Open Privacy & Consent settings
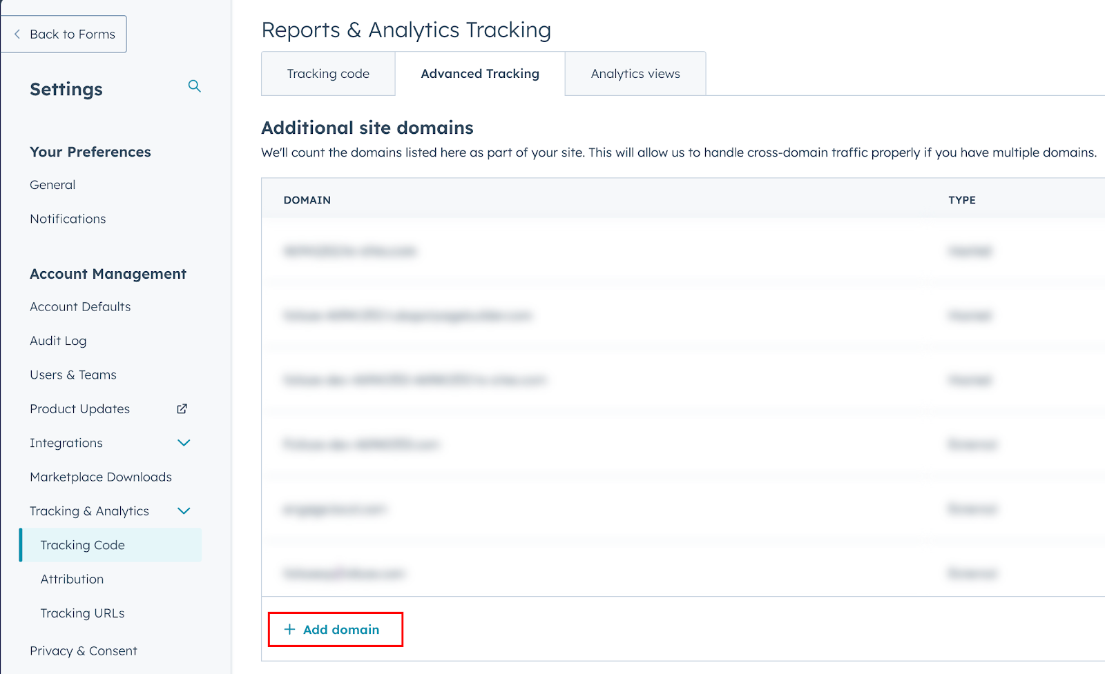 tap(84, 651)
